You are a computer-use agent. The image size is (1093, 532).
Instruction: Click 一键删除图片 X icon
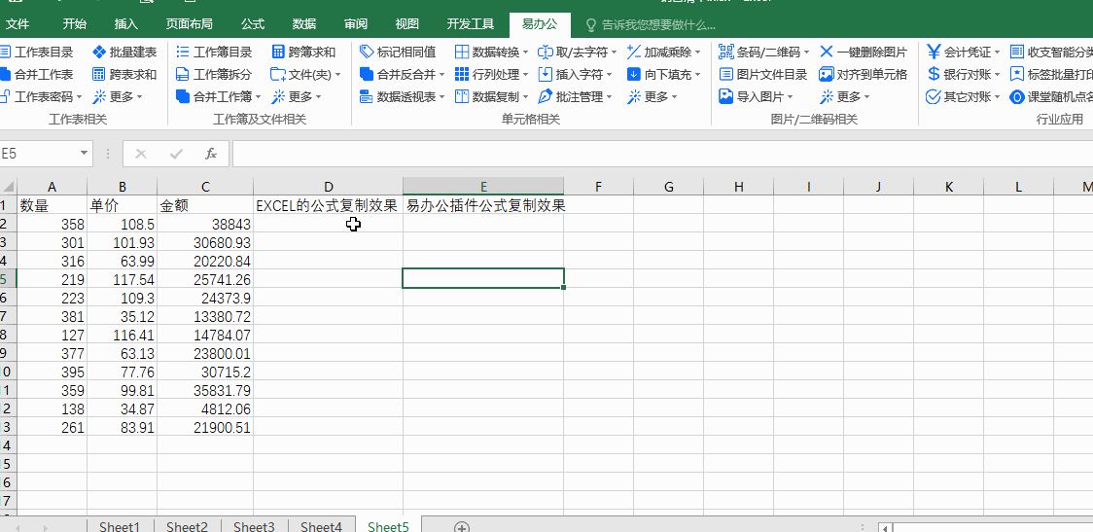(x=826, y=52)
